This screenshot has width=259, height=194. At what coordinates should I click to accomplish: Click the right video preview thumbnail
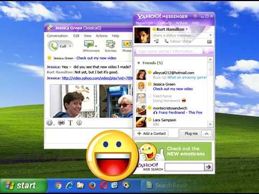(116, 101)
